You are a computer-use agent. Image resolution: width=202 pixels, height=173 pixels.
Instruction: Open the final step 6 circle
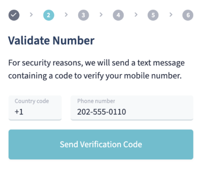tap(188, 15)
